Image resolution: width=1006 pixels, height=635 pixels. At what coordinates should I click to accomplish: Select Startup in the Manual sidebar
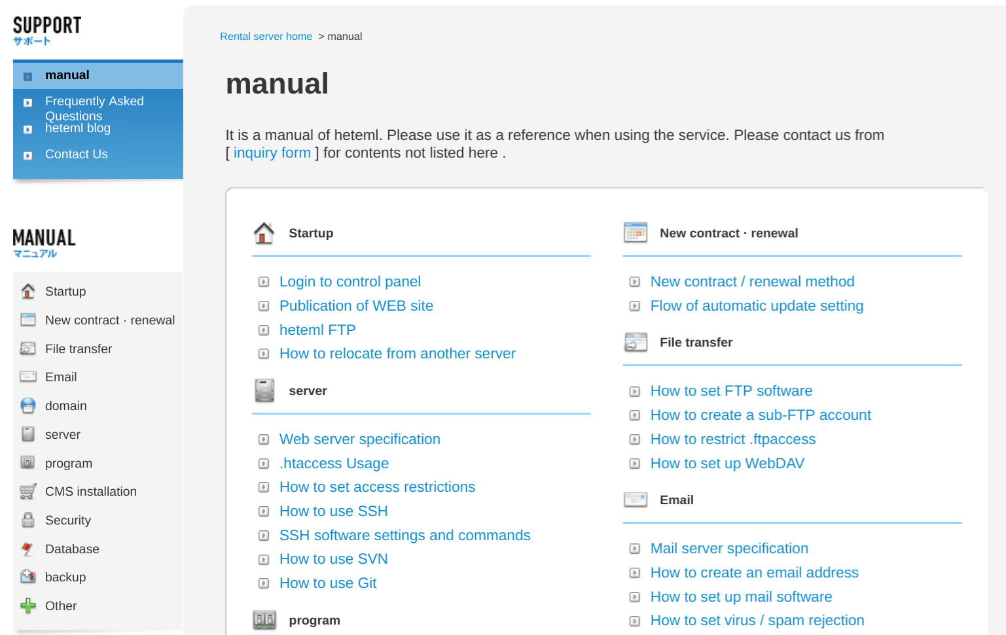point(65,291)
